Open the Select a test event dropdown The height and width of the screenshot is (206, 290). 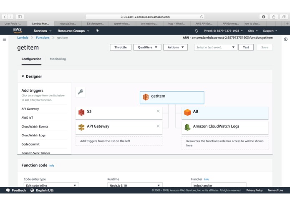(x=215, y=47)
